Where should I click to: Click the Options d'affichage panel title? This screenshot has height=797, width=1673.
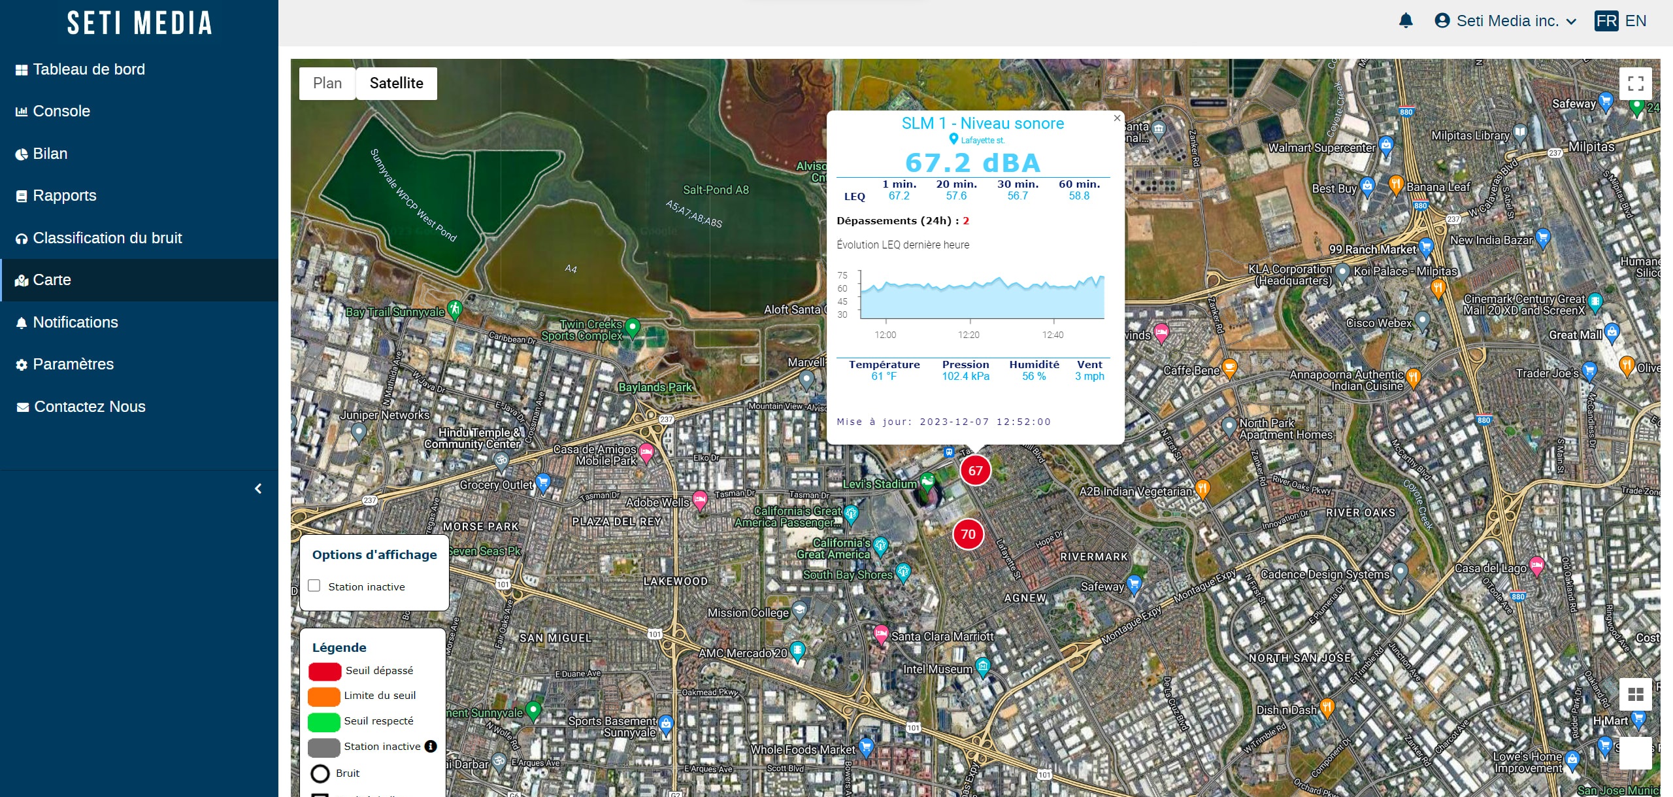pyautogui.click(x=374, y=554)
